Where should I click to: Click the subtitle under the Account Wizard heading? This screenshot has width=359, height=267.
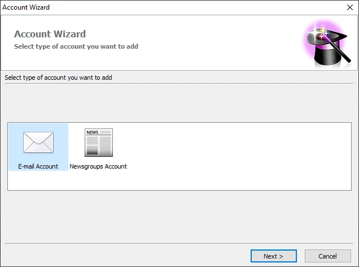pyautogui.click(x=76, y=46)
